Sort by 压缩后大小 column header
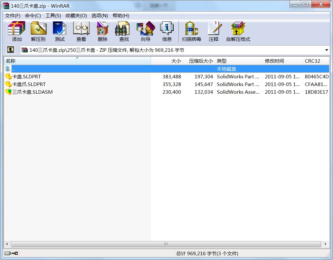This screenshot has width=333, height=260. [x=199, y=61]
